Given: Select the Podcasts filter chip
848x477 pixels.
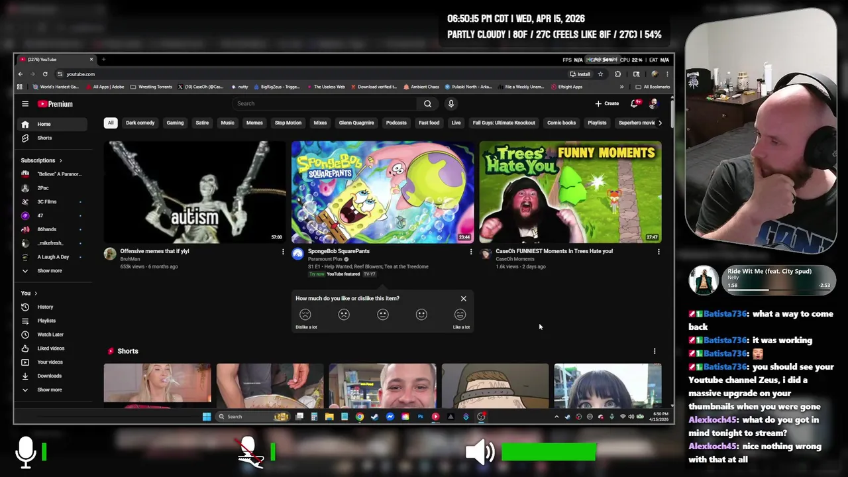Looking at the screenshot, I should (396, 123).
